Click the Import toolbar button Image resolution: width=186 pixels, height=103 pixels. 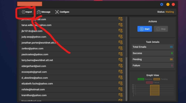click(x=27, y=12)
